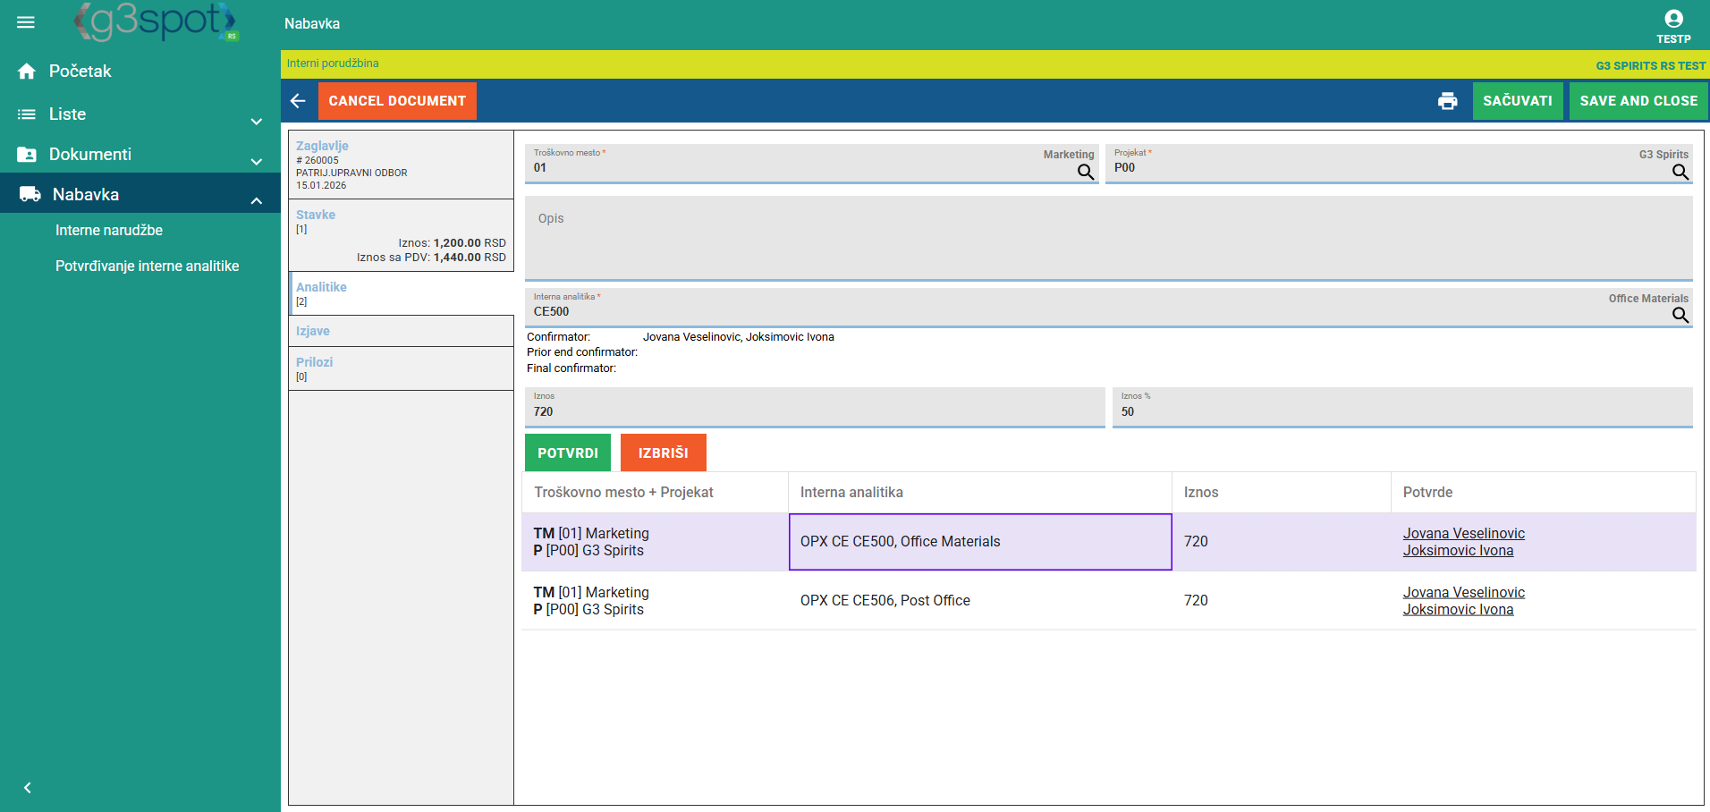Print the document with printer icon
This screenshot has height=812, width=1710.
[x=1447, y=101]
